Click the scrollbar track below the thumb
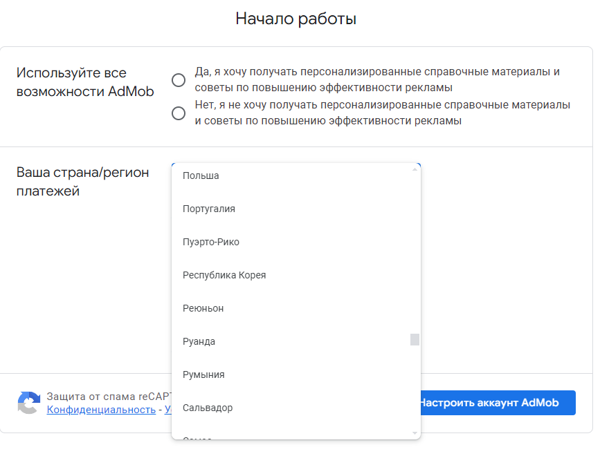609x456 pixels. coord(415,387)
